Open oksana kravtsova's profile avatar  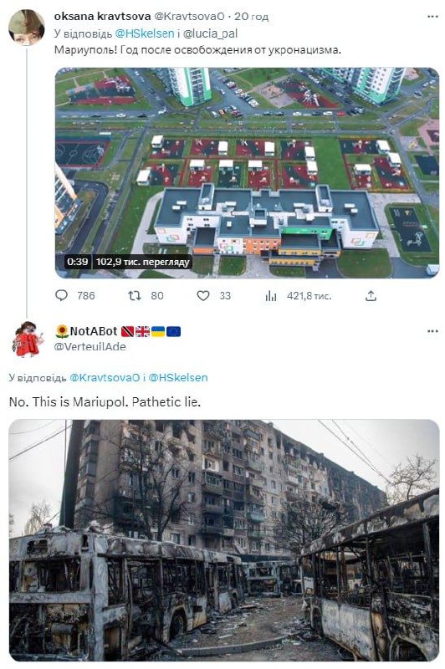click(x=27, y=27)
